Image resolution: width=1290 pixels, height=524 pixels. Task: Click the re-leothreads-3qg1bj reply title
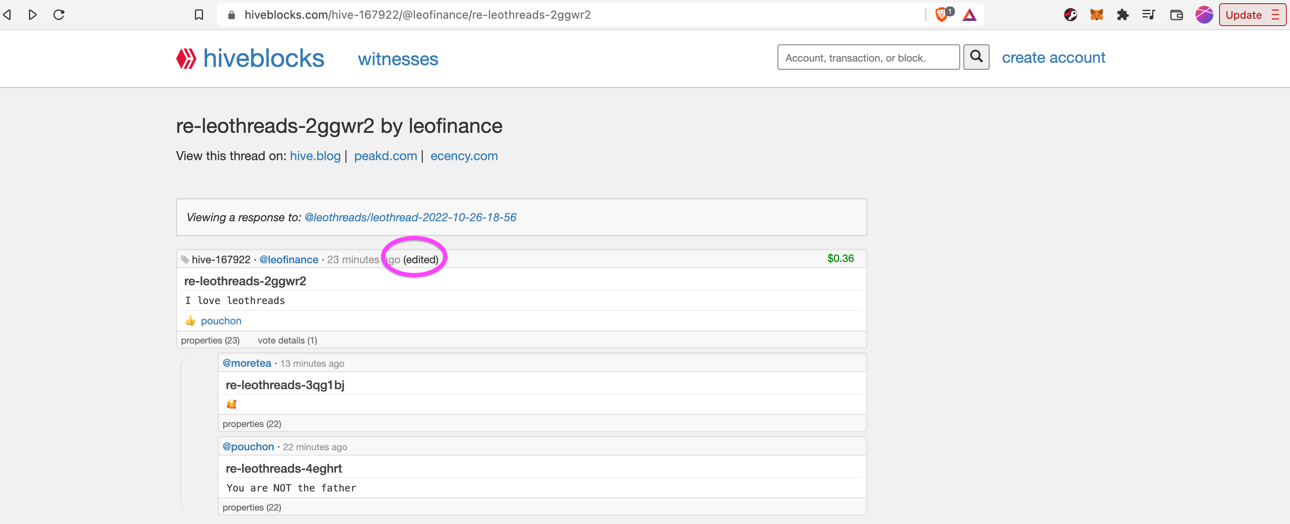285,385
